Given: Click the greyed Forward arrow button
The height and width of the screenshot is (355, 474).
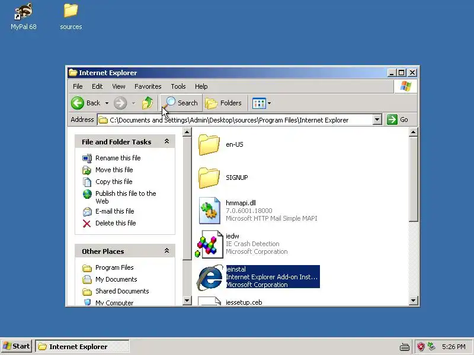Looking at the screenshot, I should coord(120,103).
